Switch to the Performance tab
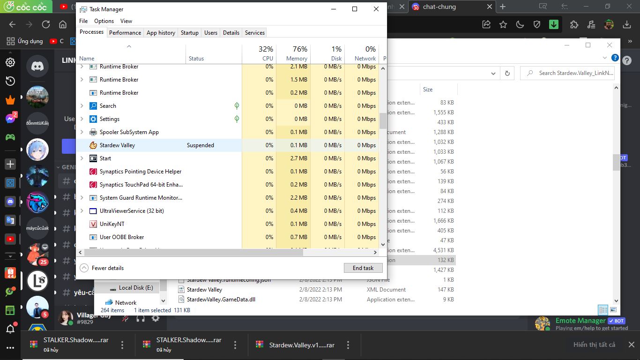The width and height of the screenshot is (640, 360). pyautogui.click(x=125, y=32)
